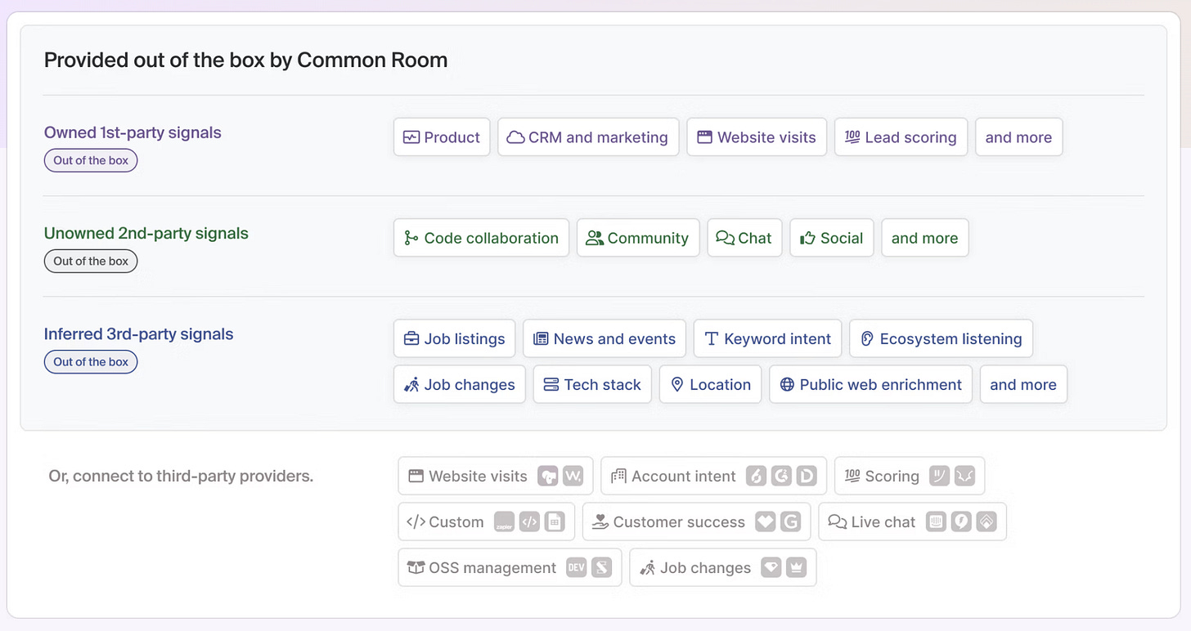
Task: Click 'Out of the box' badge under Unowned signals
Action: point(91,261)
